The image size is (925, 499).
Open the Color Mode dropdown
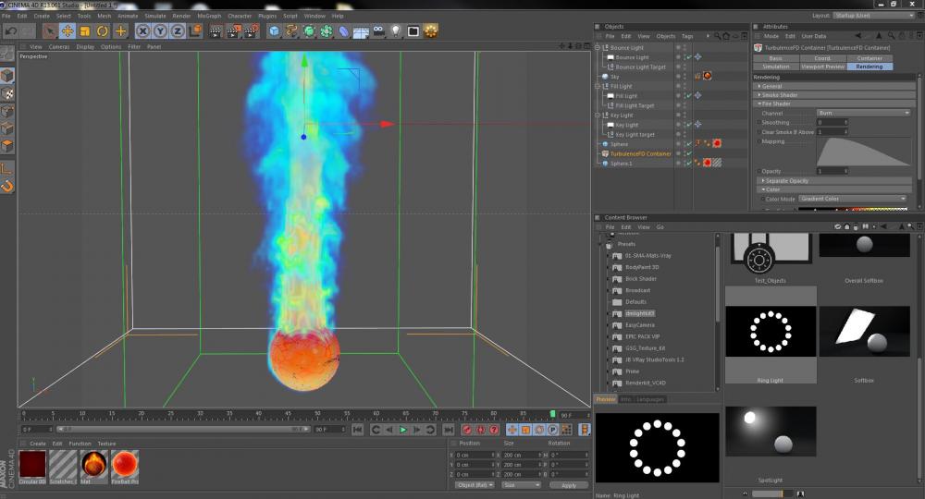pyautogui.click(x=853, y=199)
